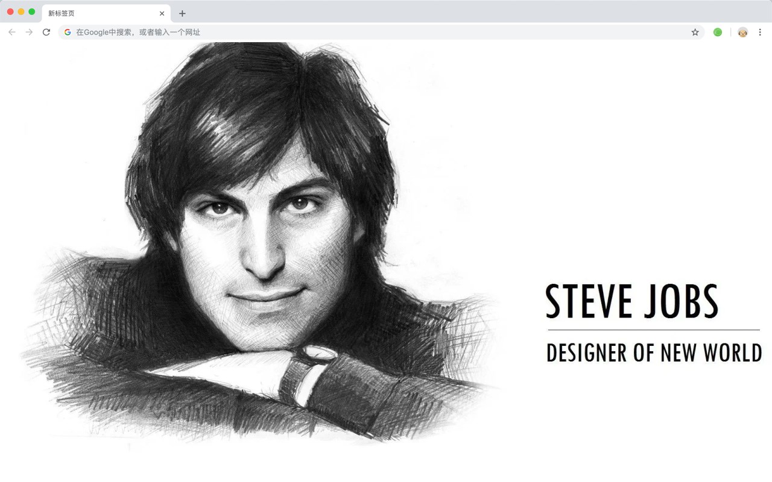Open Chrome's three-dot menu
Viewport: 772px width, 482px height.
[760, 32]
